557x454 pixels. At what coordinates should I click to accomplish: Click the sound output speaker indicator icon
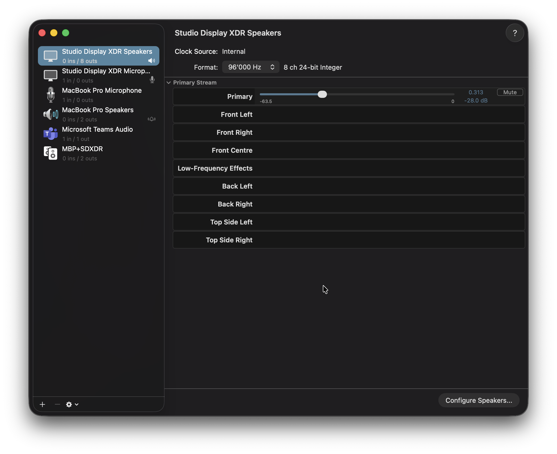pos(152,61)
